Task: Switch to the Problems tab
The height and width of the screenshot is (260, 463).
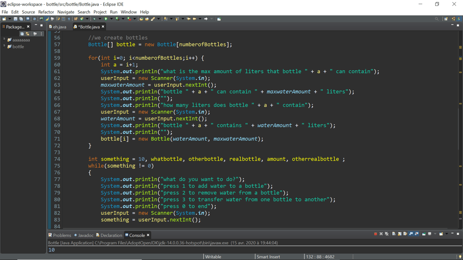Action: (60, 235)
